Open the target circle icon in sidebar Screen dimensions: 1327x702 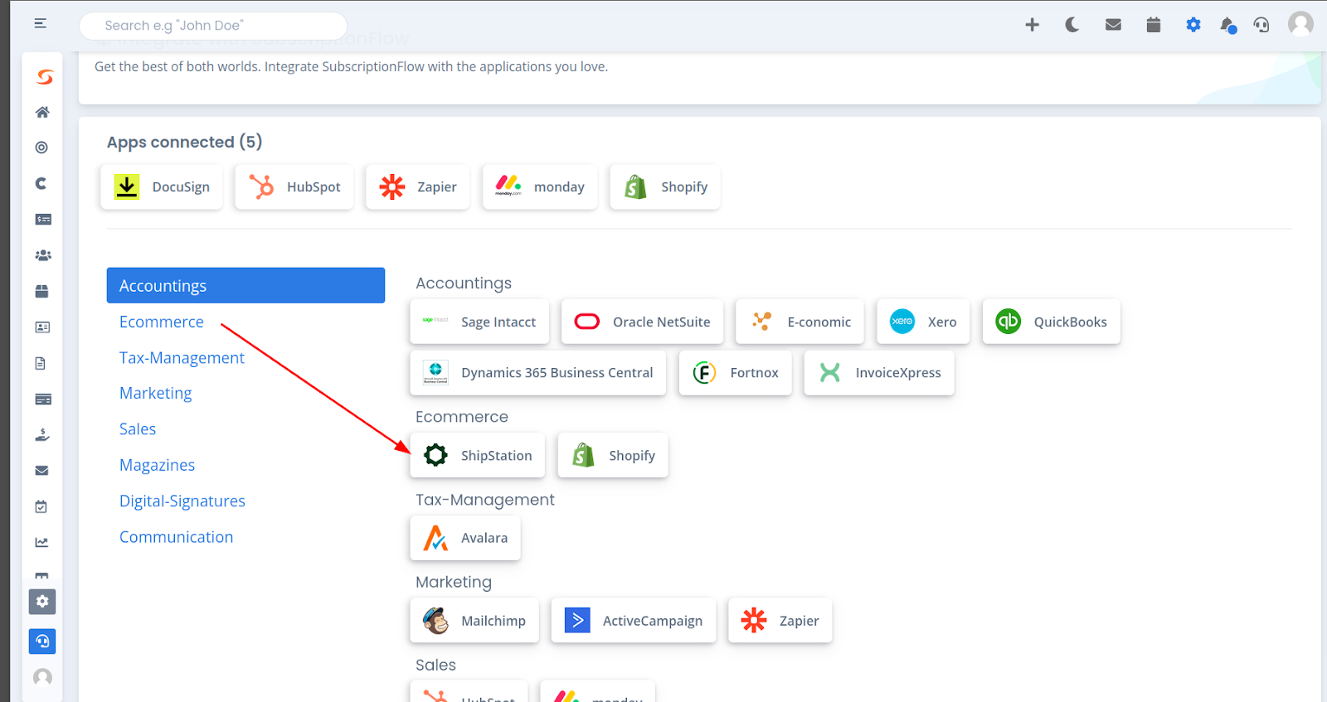41,148
